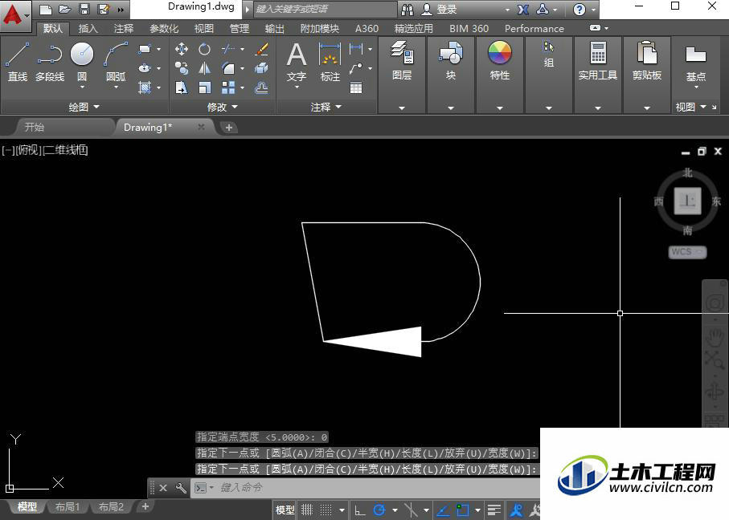Open the Clipboard (剪贴板) panel
The height and width of the screenshot is (520, 729).
click(647, 60)
